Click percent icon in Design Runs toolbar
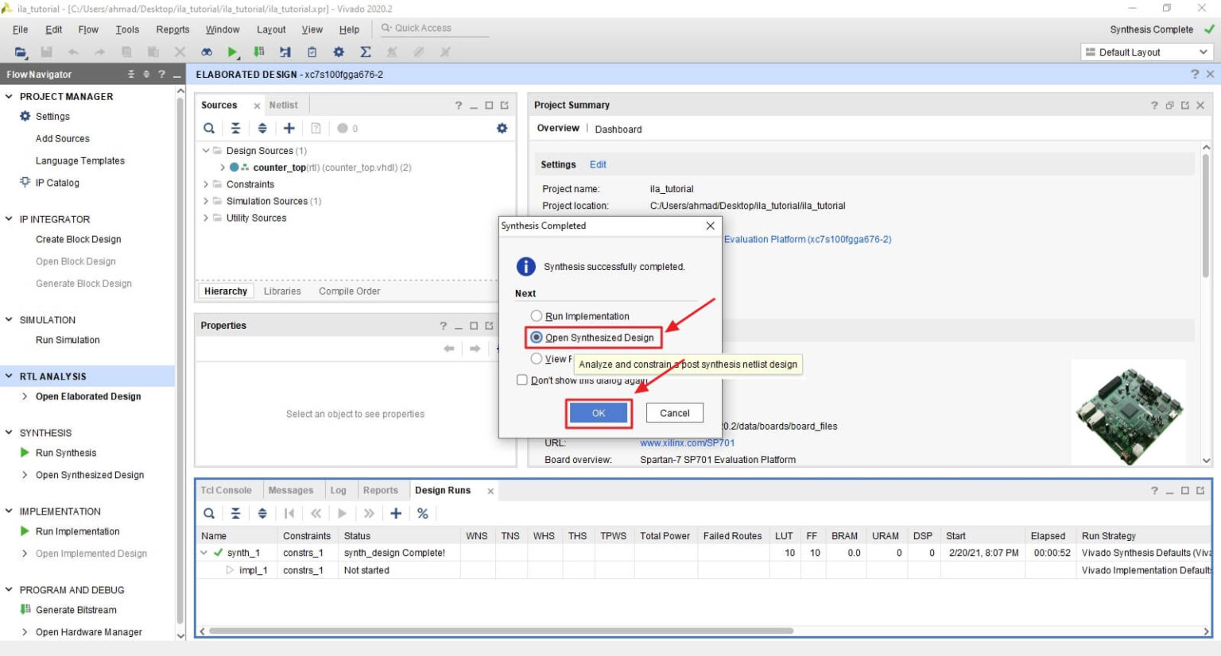Viewport: 1221px width, 656px height. [x=423, y=514]
